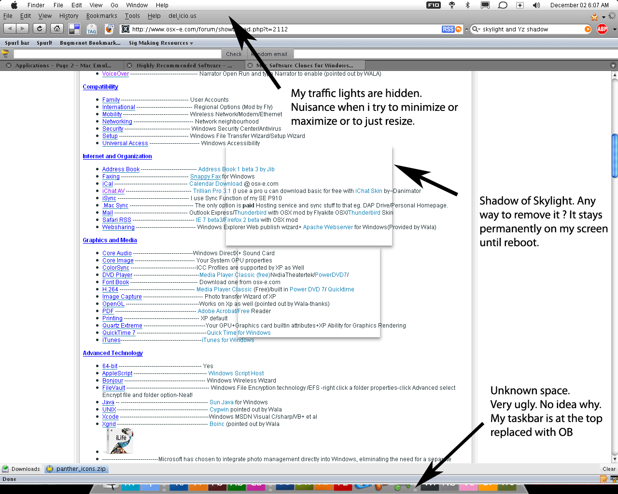This screenshot has height=494, width=618.
Task: Expand the Sig Making Resources bookmark folder
Action: 161,43
